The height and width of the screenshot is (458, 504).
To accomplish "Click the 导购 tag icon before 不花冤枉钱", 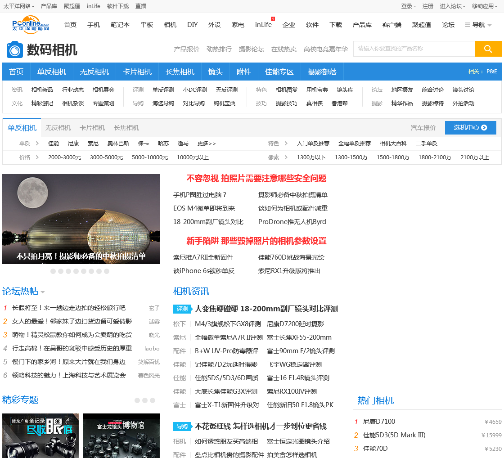I will (x=183, y=426).
